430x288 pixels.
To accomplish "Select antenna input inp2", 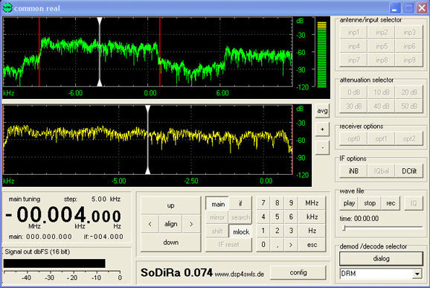I will 382,32.
